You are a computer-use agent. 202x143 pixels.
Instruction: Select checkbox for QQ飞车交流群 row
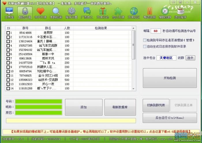pos(8,46)
